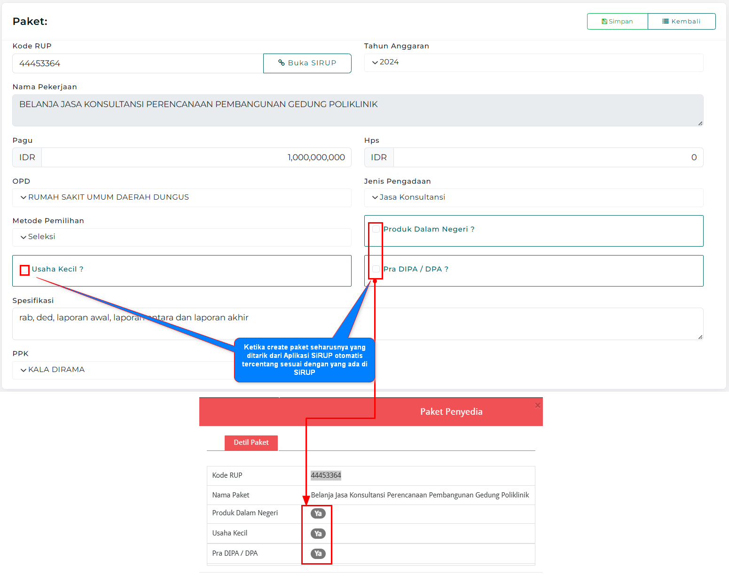Expand the Jenis Pengadaan dropdown
Image resolution: width=729 pixels, height=574 pixels.
[533, 198]
